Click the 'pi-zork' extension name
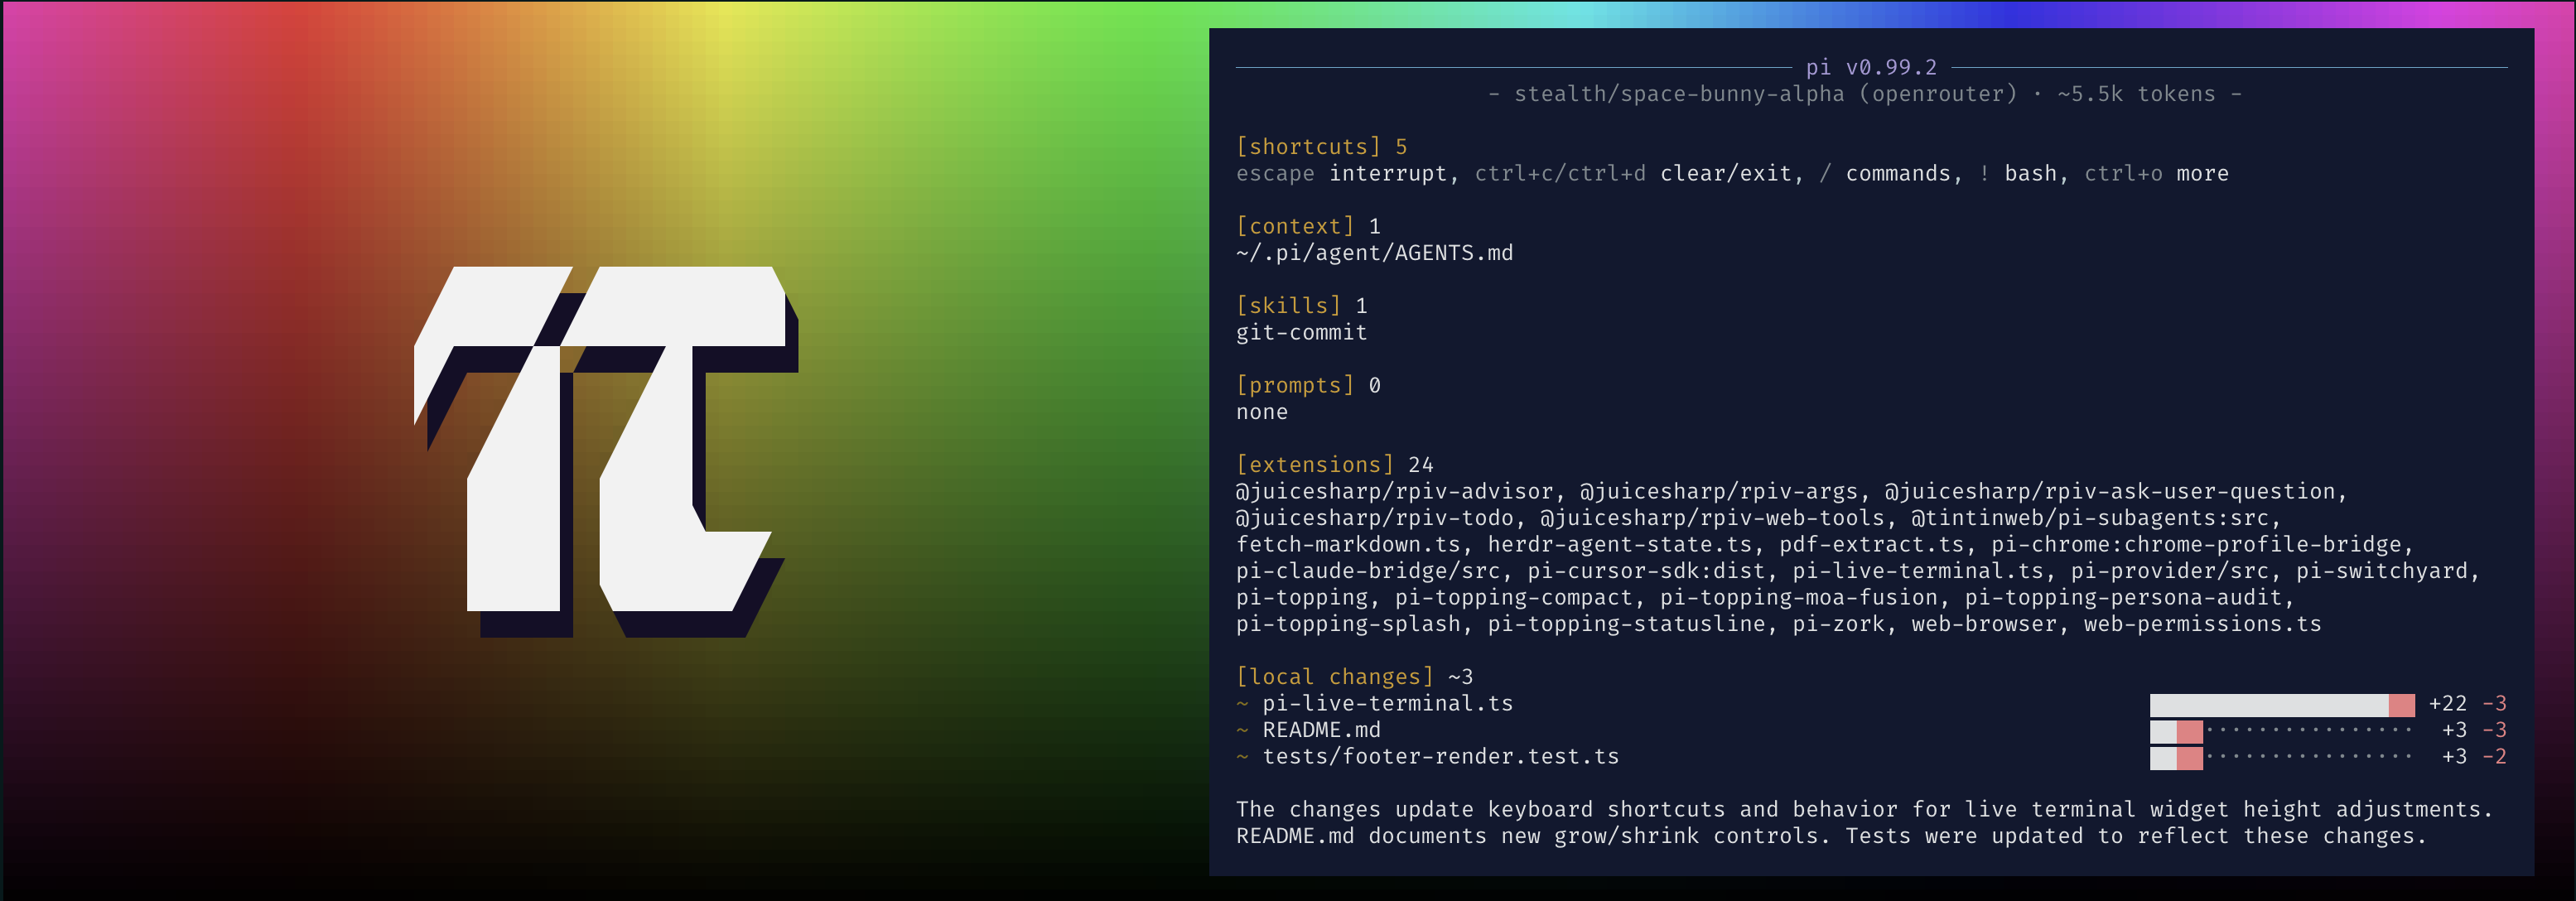 [x=1838, y=624]
